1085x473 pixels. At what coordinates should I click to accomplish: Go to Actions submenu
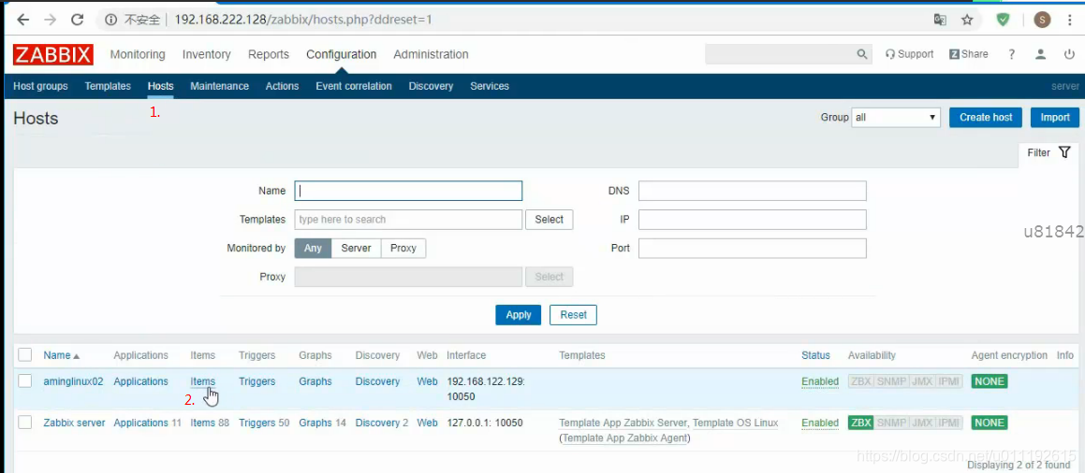(283, 86)
